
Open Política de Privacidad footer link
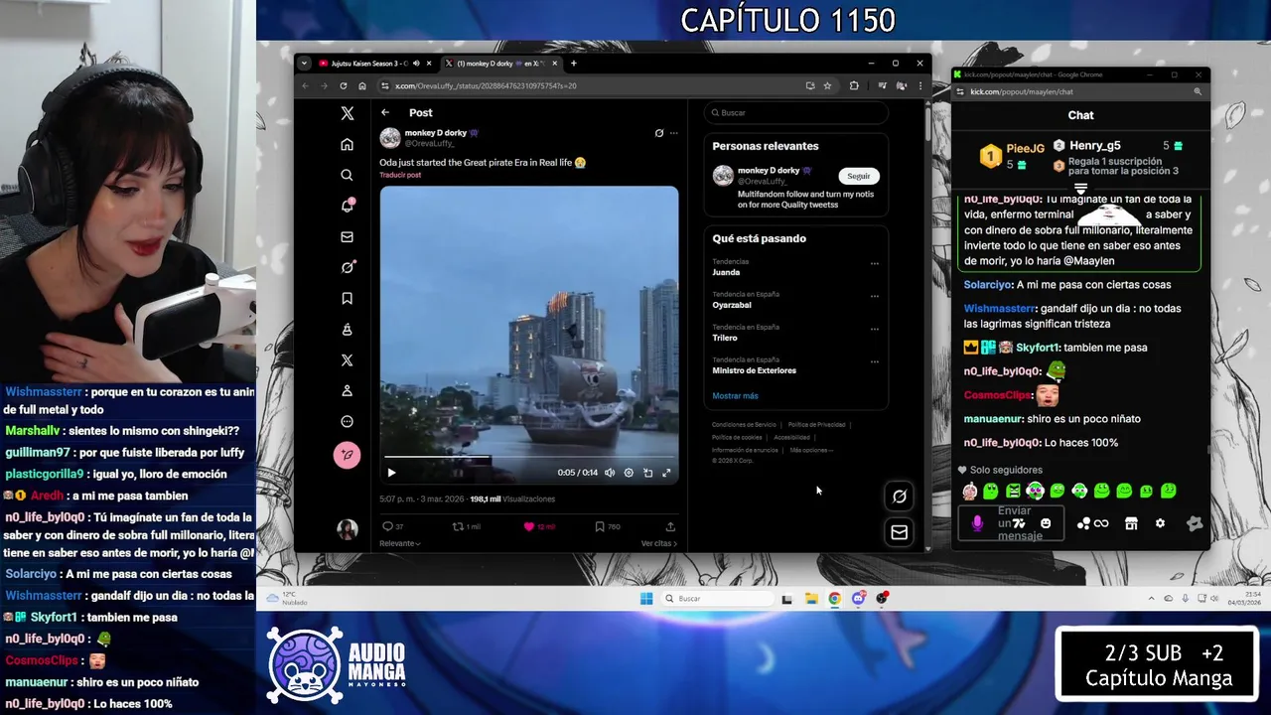(x=817, y=425)
